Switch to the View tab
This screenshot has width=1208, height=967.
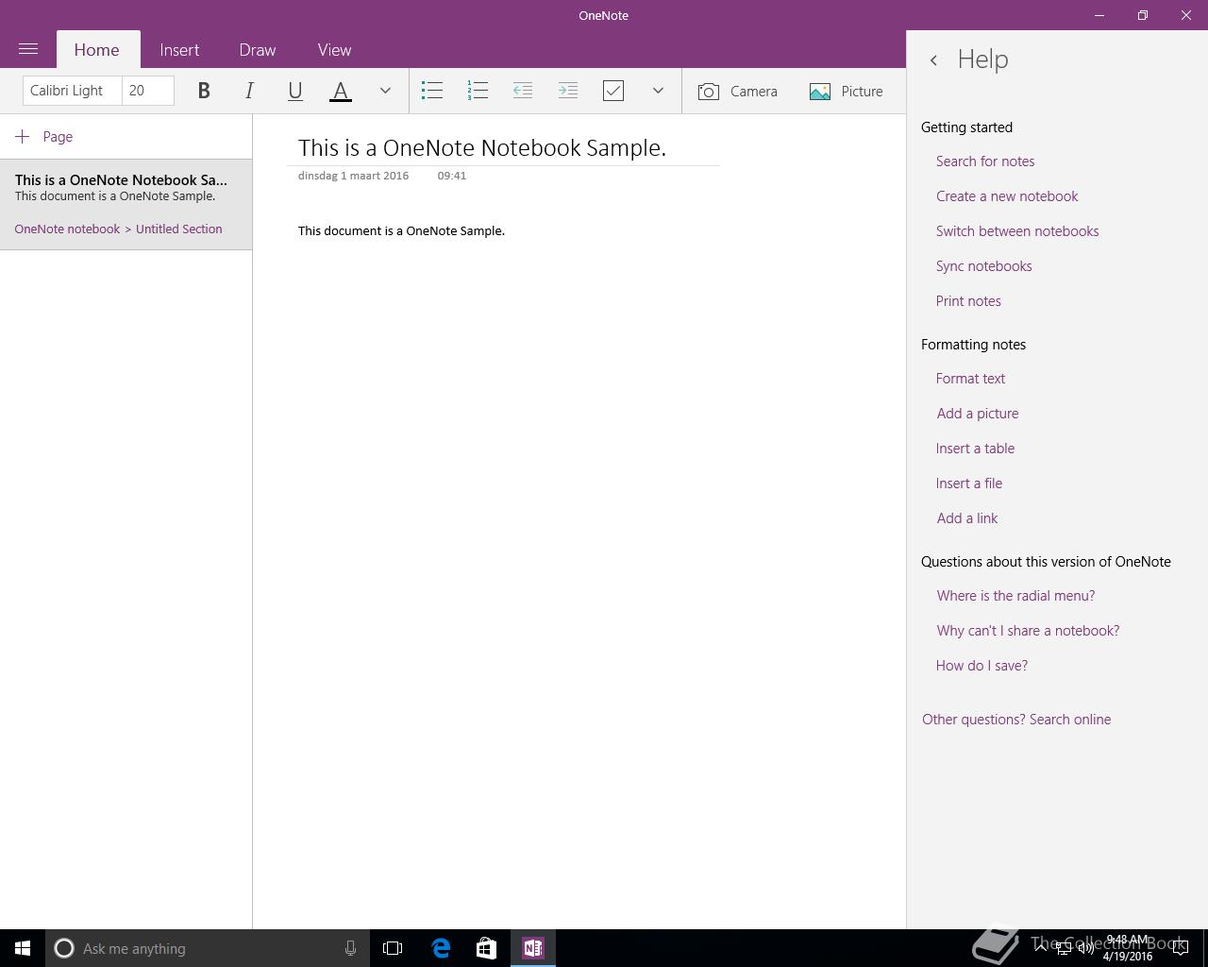click(334, 50)
